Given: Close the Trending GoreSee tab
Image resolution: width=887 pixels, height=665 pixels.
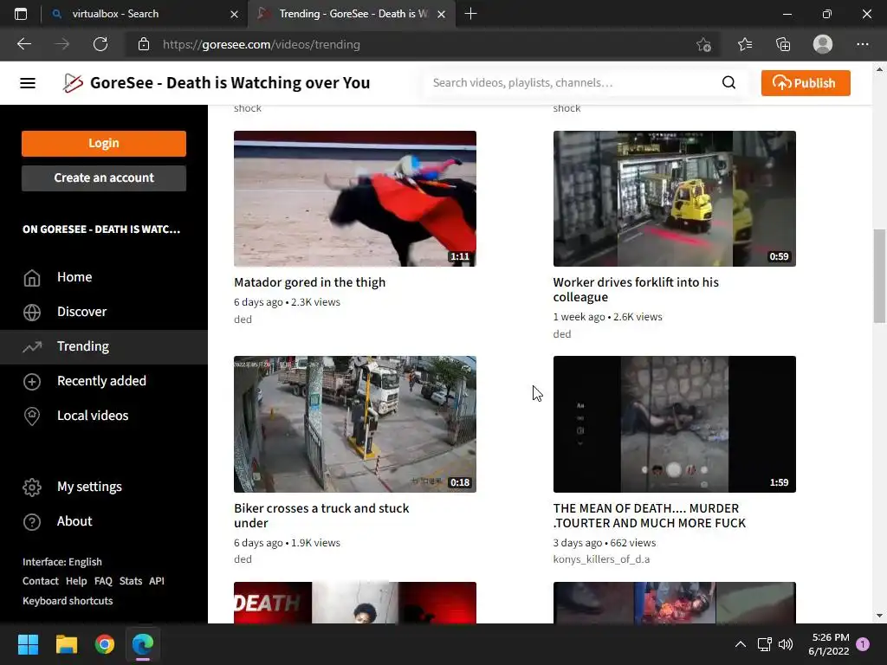Looking at the screenshot, I should [x=442, y=14].
